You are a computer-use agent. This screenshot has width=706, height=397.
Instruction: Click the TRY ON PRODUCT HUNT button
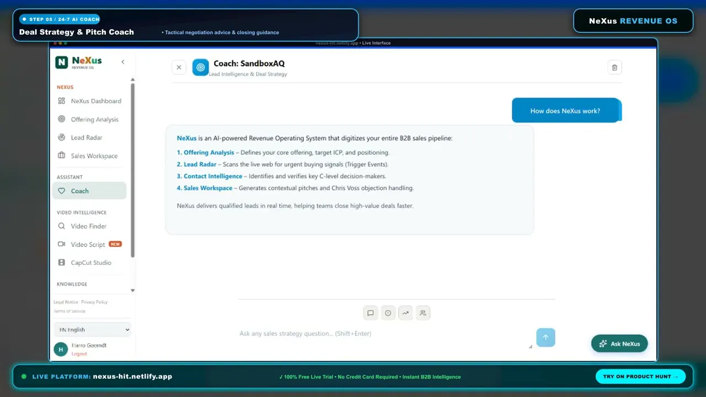click(x=640, y=377)
